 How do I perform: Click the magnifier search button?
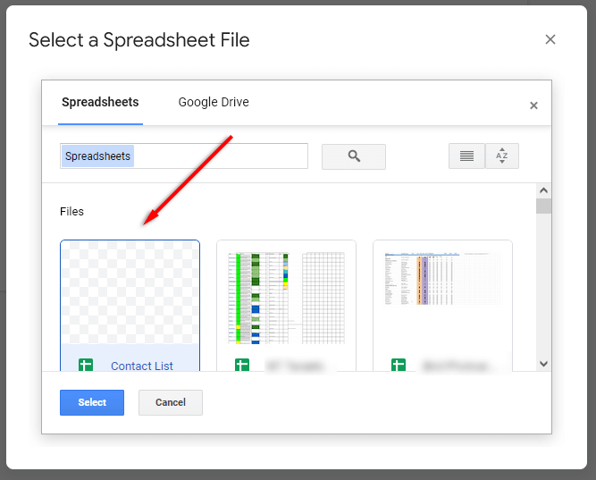[x=354, y=156]
